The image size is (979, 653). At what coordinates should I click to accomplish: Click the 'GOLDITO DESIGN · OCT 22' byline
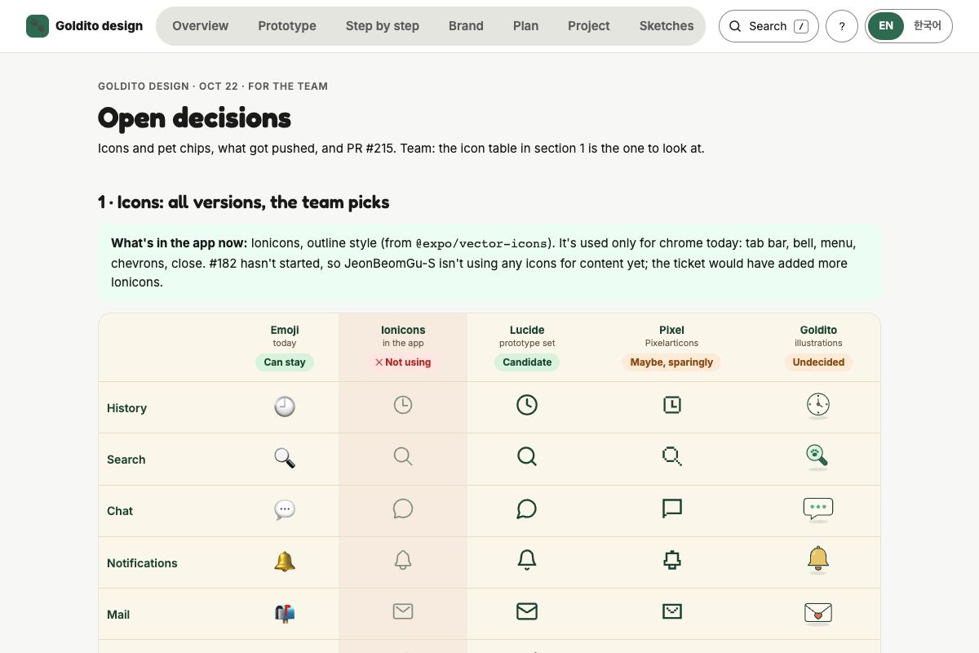pos(168,86)
